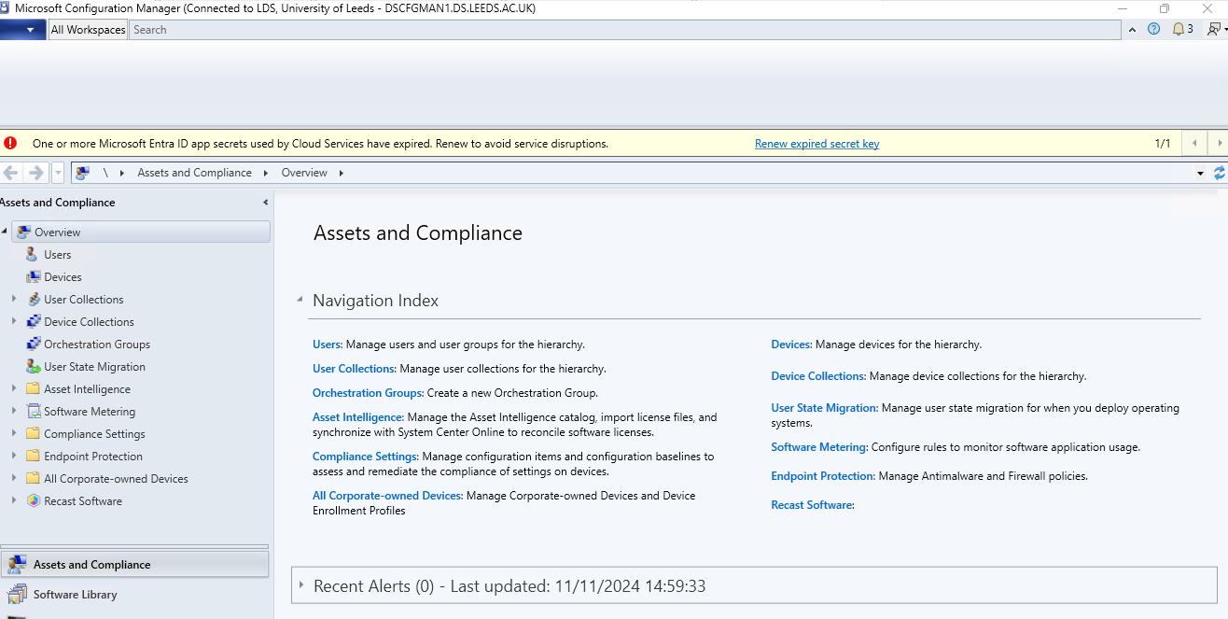Expand the Recent Alerts section
The height and width of the screenshot is (619, 1228).
tap(300, 585)
